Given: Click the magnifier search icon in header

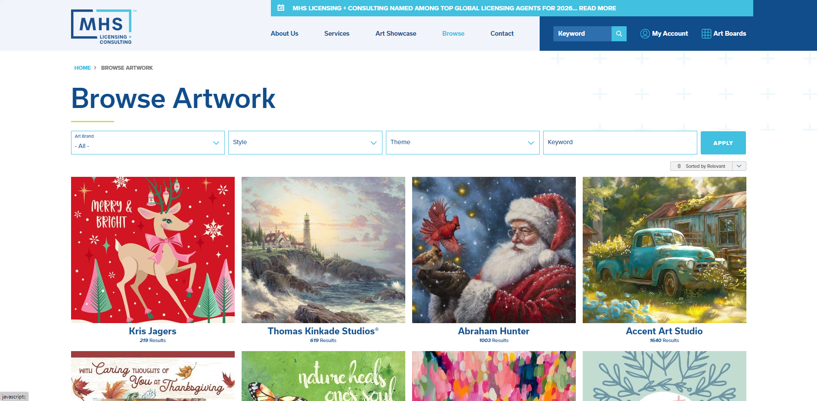Looking at the screenshot, I should (619, 34).
